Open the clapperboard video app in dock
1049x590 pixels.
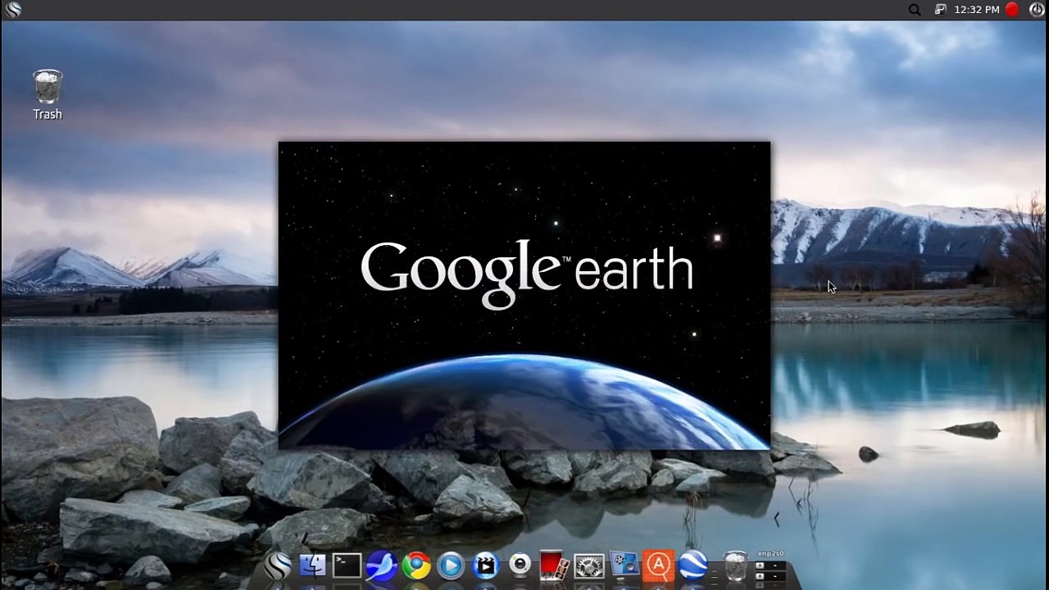[x=486, y=566]
